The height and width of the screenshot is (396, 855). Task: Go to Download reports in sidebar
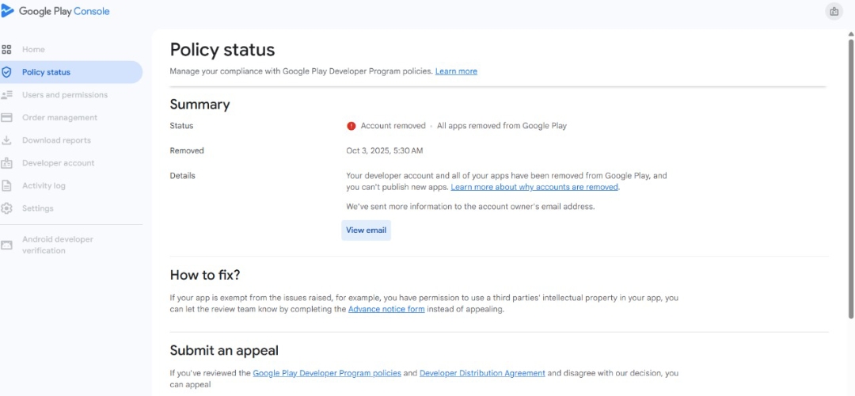56,140
